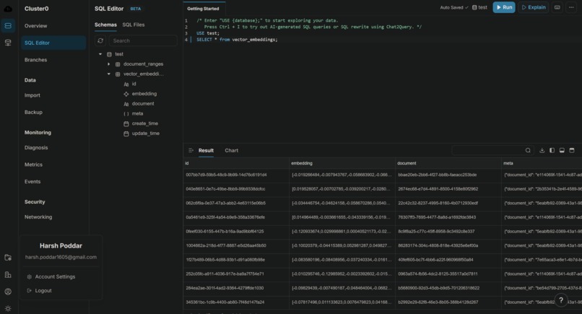Open the organization building icon

coord(8,274)
